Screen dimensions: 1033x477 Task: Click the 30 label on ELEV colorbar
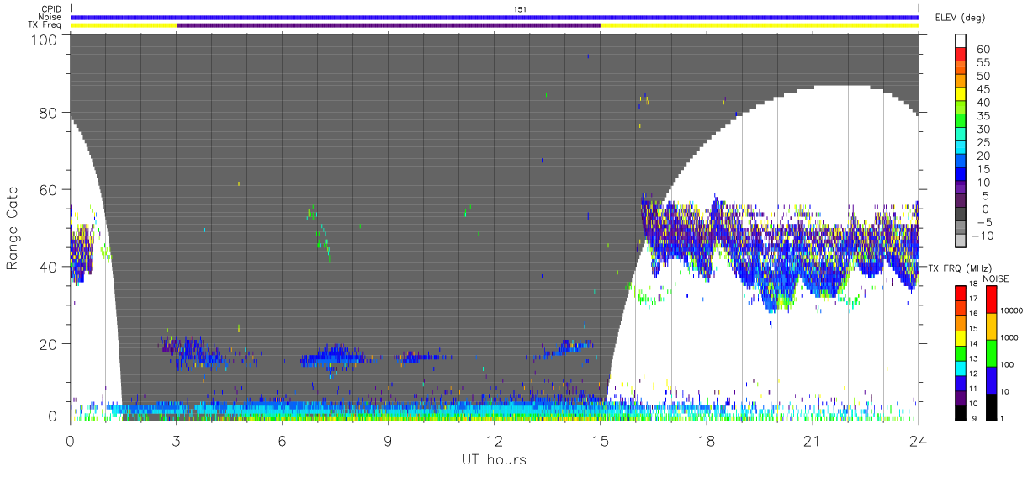(983, 130)
